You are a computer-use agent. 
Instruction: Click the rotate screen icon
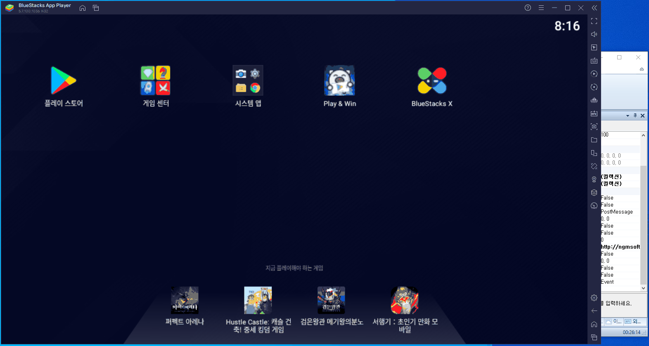click(x=594, y=166)
